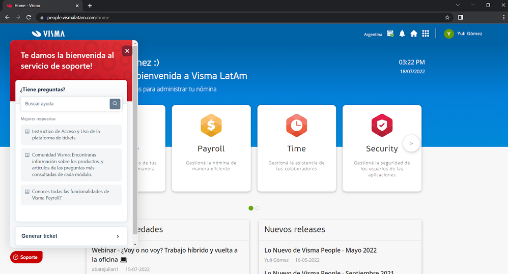Go back in browser history
Image resolution: width=508 pixels, height=274 pixels.
pos(7,17)
